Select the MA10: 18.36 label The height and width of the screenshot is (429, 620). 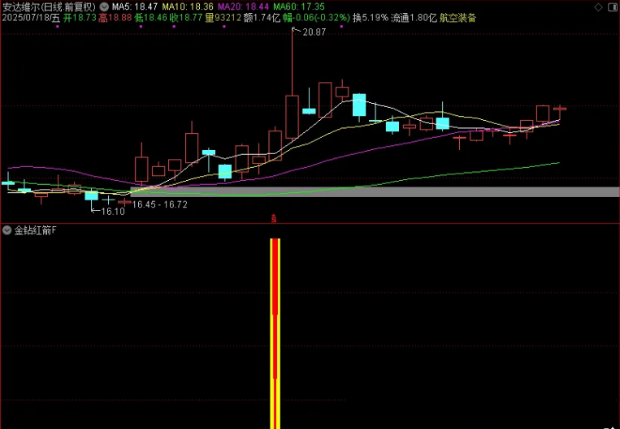pos(190,6)
